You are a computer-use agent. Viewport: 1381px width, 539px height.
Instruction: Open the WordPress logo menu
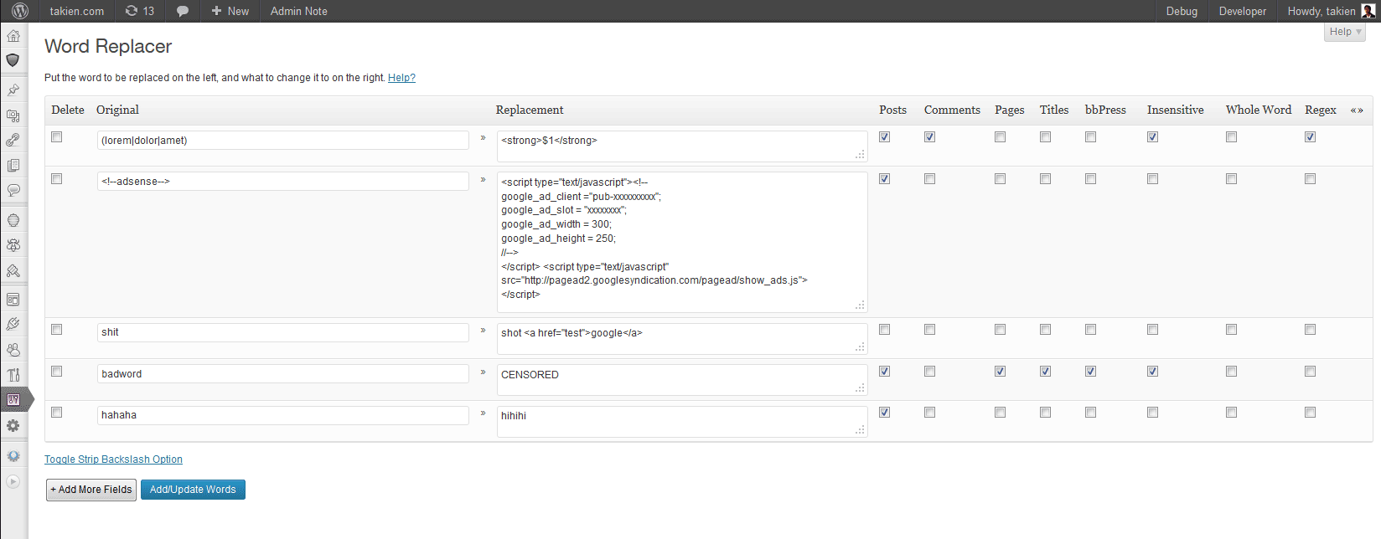20,11
